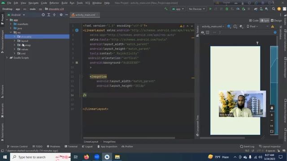The height and width of the screenshot is (161, 287).
Task: Open the Terminal tool window
Action: tap(71, 146)
